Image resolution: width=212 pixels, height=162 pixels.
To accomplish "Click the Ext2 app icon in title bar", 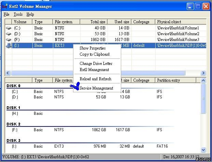I will pos(5,6).
